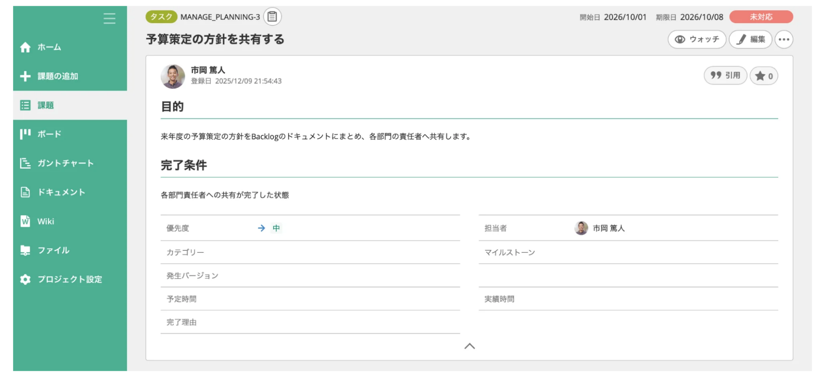This screenshot has height=377, width=825.
Task: Click assignee name 市岡 篤人
Action: click(609, 228)
